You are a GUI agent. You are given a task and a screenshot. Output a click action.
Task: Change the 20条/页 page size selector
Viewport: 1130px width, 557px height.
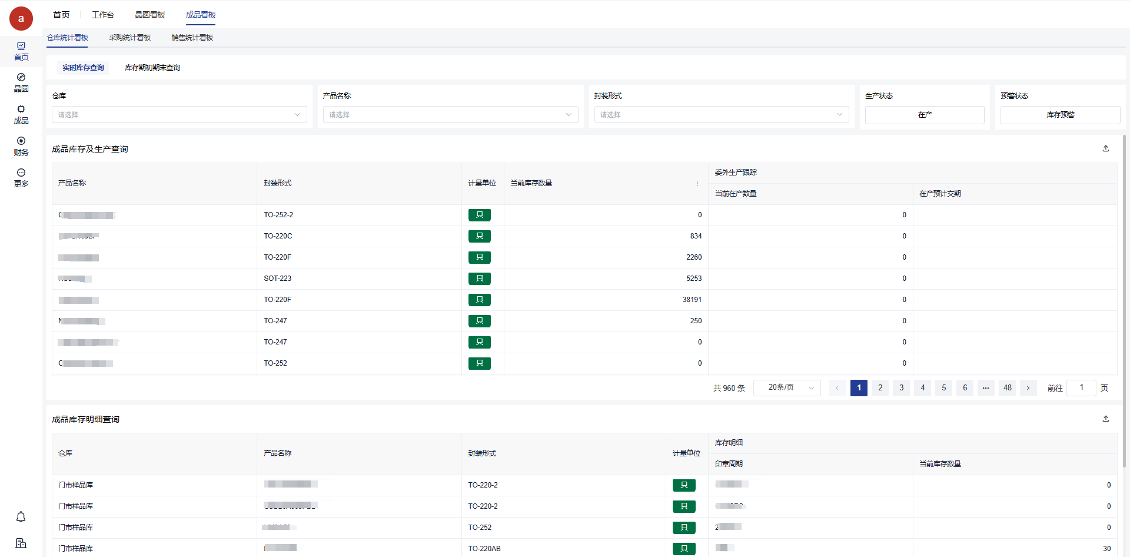coord(787,387)
